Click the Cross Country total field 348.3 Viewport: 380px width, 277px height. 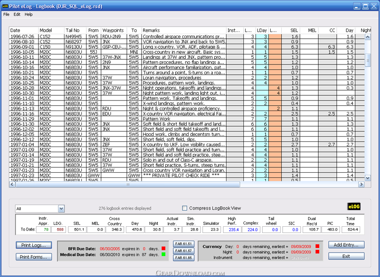pyautogui.click(x=115, y=230)
